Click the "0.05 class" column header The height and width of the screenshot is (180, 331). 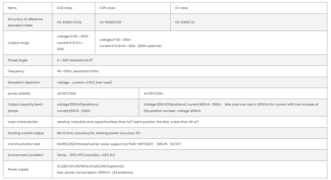click(107, 8)
